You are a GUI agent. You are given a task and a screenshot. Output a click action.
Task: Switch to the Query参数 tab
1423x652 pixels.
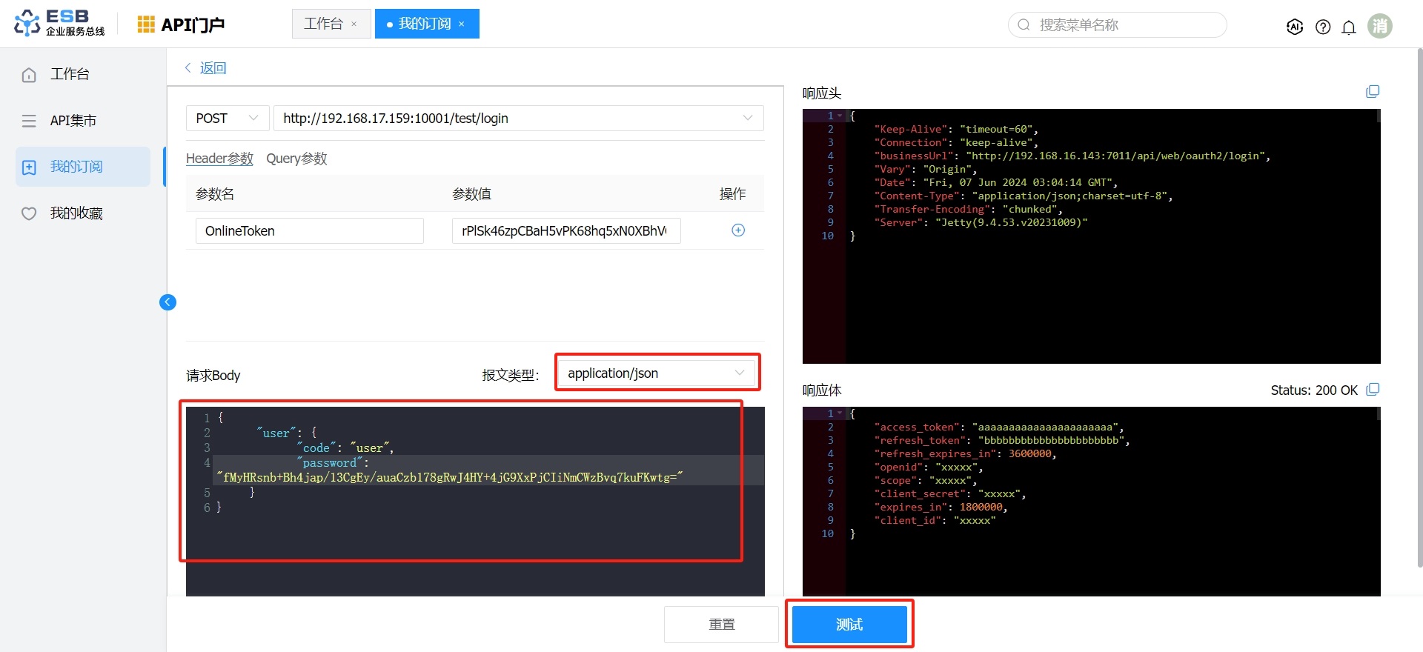[296, 159]
